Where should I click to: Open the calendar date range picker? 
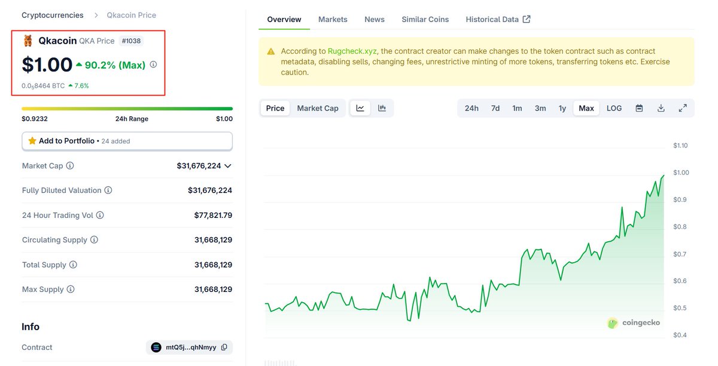[639, 108]
